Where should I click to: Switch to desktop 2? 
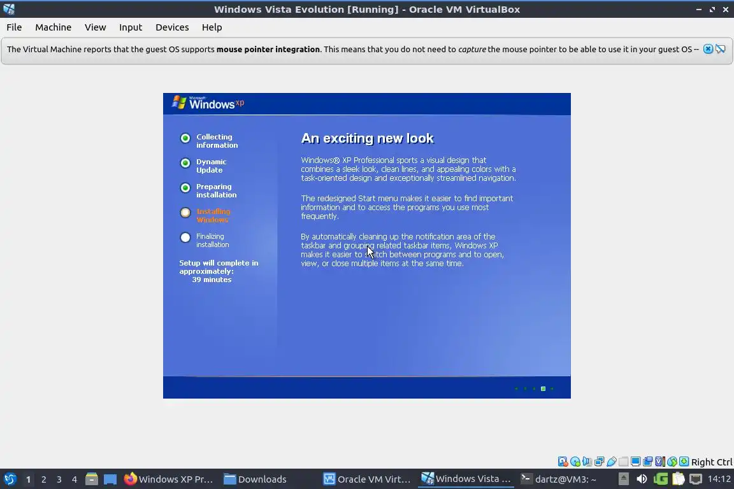43,479
